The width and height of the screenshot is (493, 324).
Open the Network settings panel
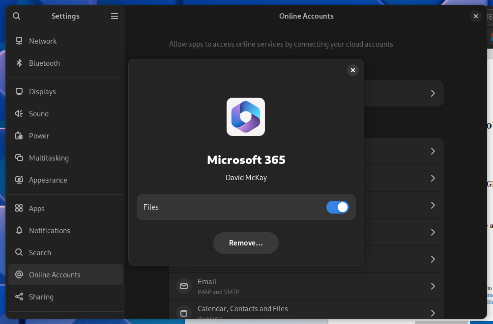pyautogui.click(x=66, y=41)
